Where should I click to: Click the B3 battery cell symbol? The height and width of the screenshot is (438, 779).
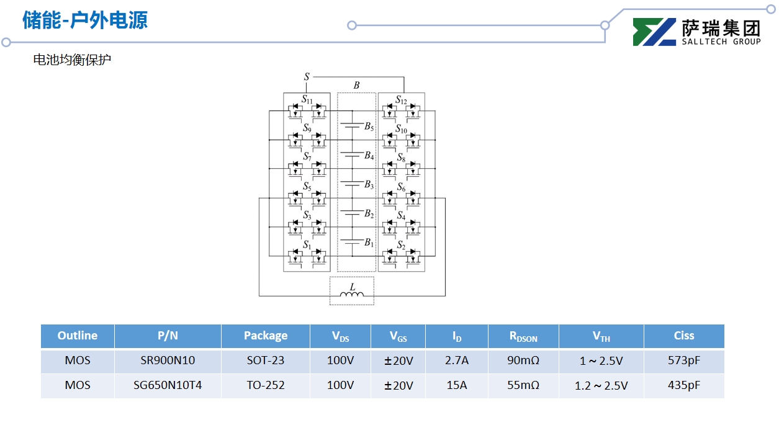(353, 184)
